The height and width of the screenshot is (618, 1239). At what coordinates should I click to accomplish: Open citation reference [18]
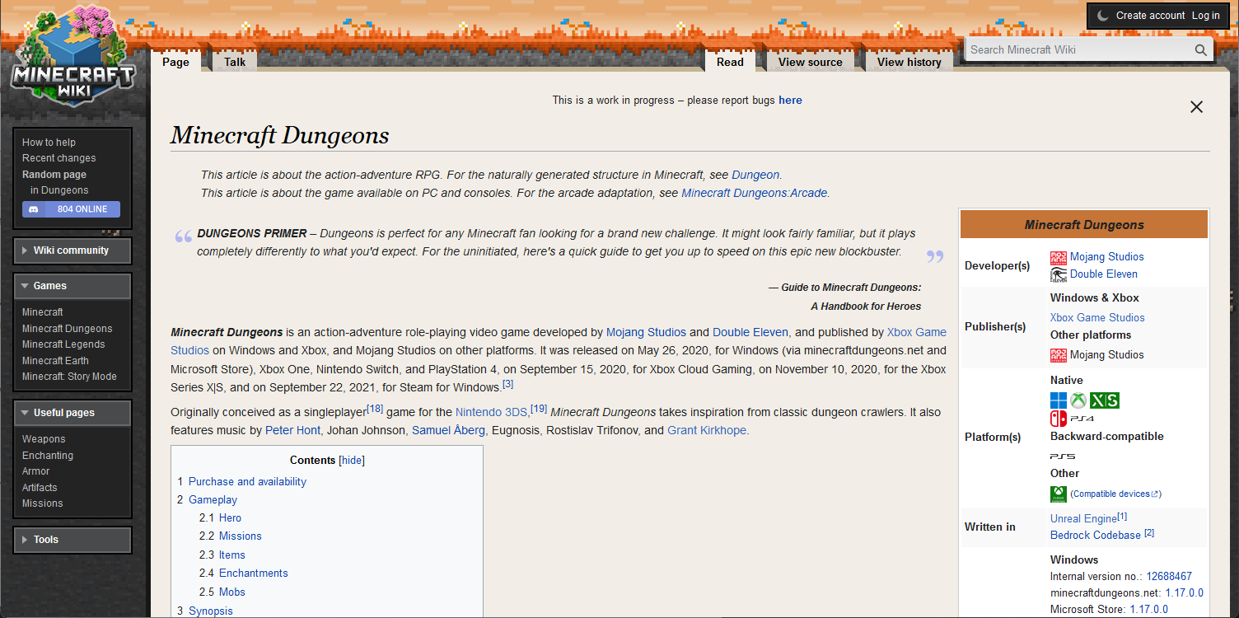[375, 409]
